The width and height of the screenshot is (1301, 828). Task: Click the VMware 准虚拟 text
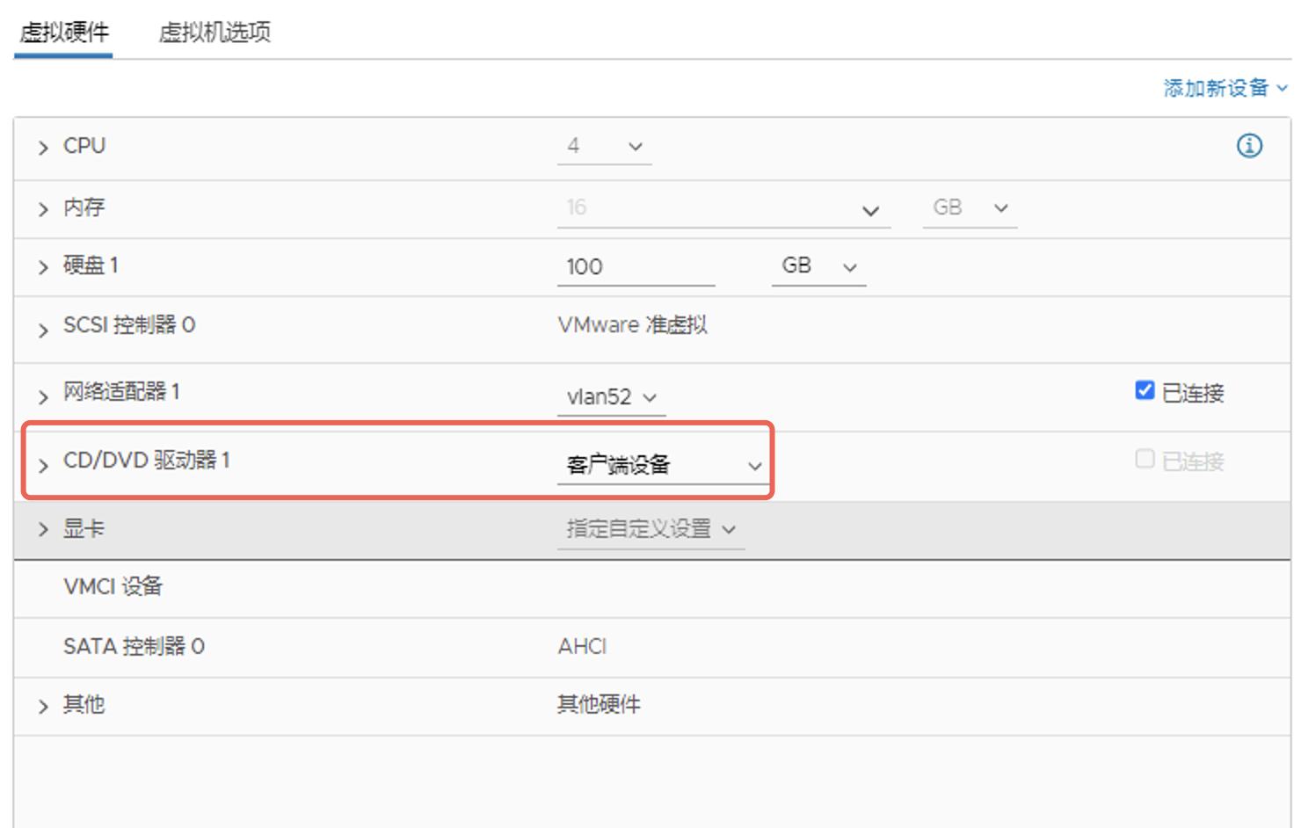pos(633,325)
